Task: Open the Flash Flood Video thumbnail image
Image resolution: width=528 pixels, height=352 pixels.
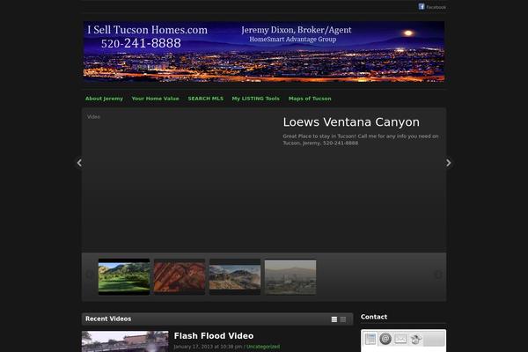Action: pyautogui.click(x=125, y=341)
